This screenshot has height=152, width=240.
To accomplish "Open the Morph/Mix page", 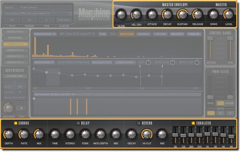I will 15,38.
